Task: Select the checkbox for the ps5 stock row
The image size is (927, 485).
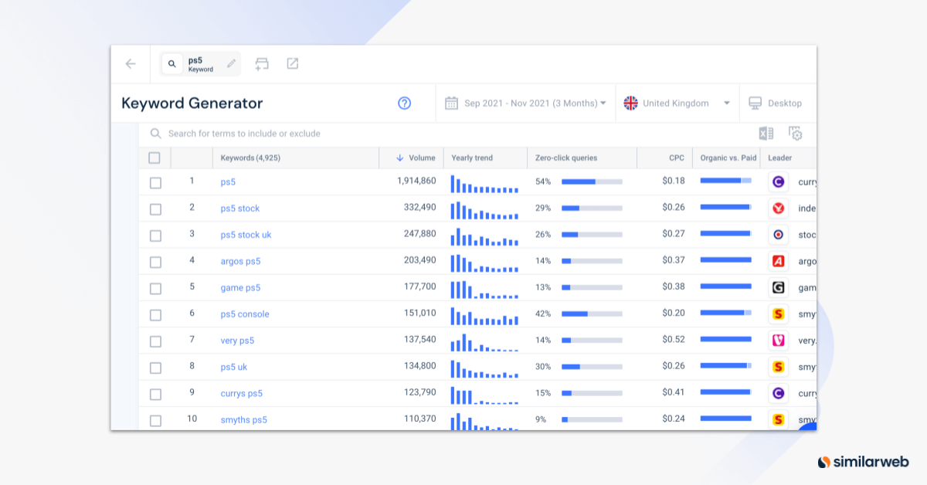Action: point(154,207)
